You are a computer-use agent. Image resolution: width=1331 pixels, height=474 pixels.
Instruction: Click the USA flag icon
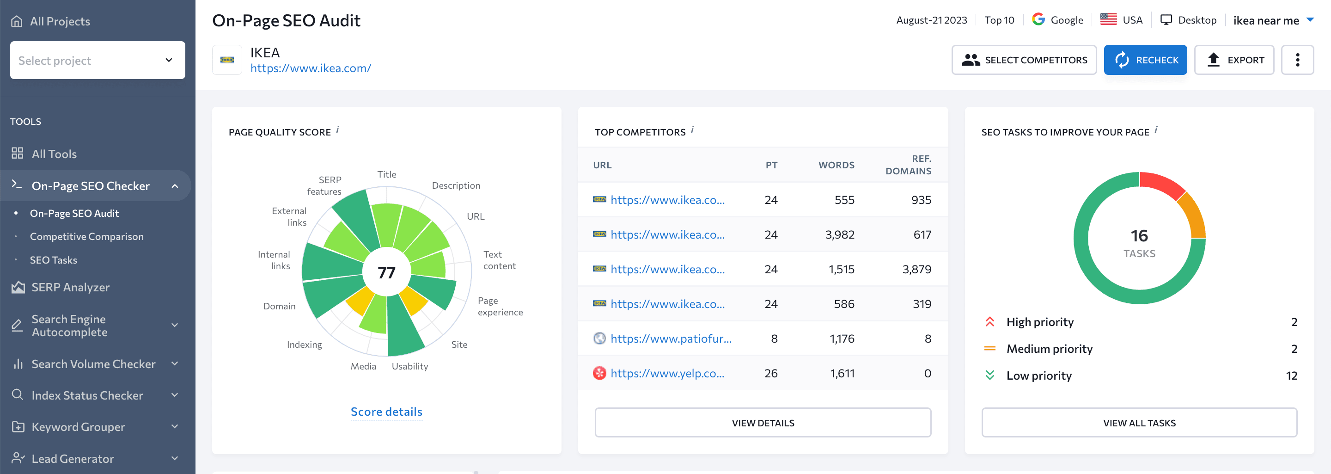pyautogui.click(x=1108, y=19)
